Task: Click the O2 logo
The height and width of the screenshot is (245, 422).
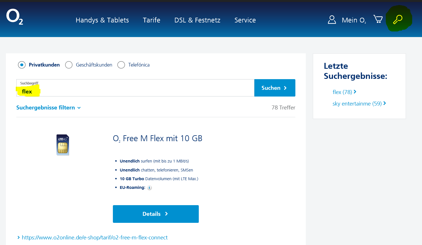Action: [x=15, y=17]
